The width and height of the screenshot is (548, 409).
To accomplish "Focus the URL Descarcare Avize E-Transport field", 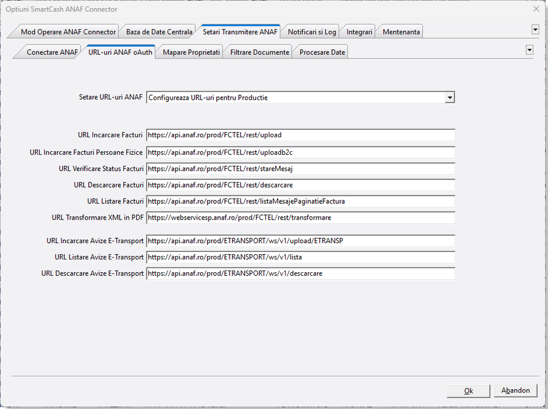I will point(300,273).
